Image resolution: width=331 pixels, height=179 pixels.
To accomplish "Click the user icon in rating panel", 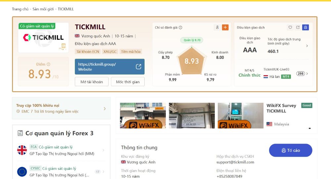I will tap(217, 27).
